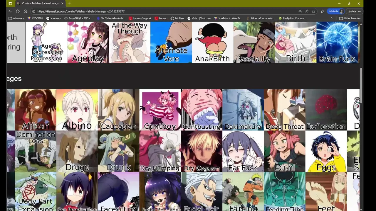
Task: Select the Caucasian labeled thumbnail
Action: point(118,110)
